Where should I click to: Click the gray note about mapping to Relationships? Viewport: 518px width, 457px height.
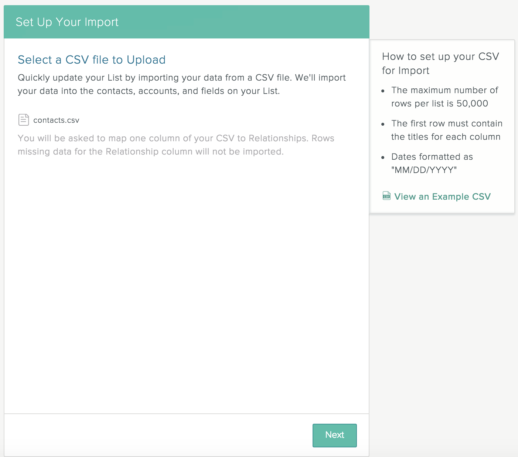[176, 145]
